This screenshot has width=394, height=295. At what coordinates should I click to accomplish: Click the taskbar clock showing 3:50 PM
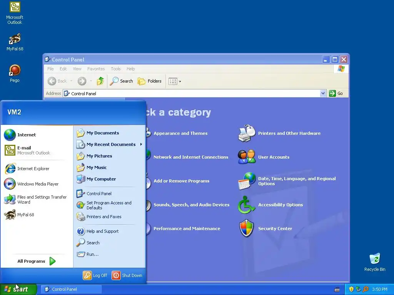(x=380, y=290)
